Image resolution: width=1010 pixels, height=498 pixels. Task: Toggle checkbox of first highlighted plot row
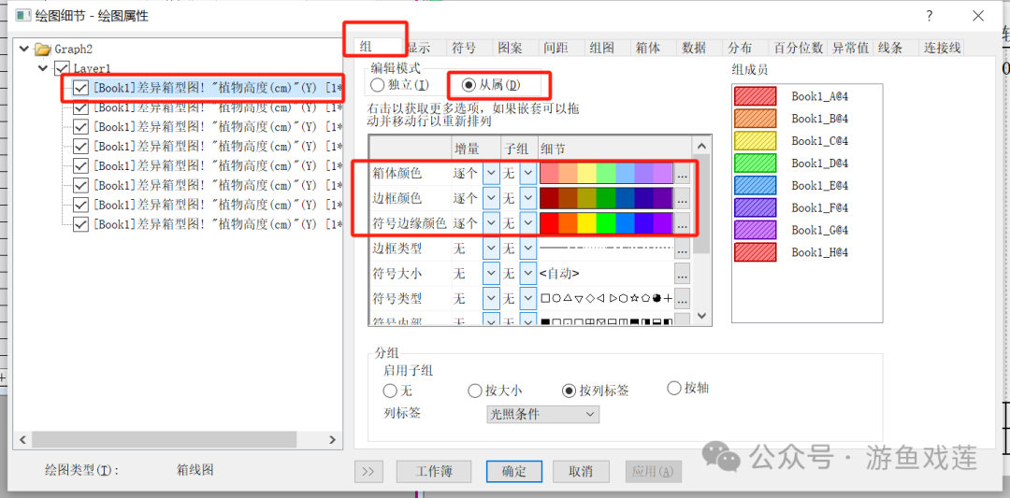pyautogui.click(x=81, y=88)
